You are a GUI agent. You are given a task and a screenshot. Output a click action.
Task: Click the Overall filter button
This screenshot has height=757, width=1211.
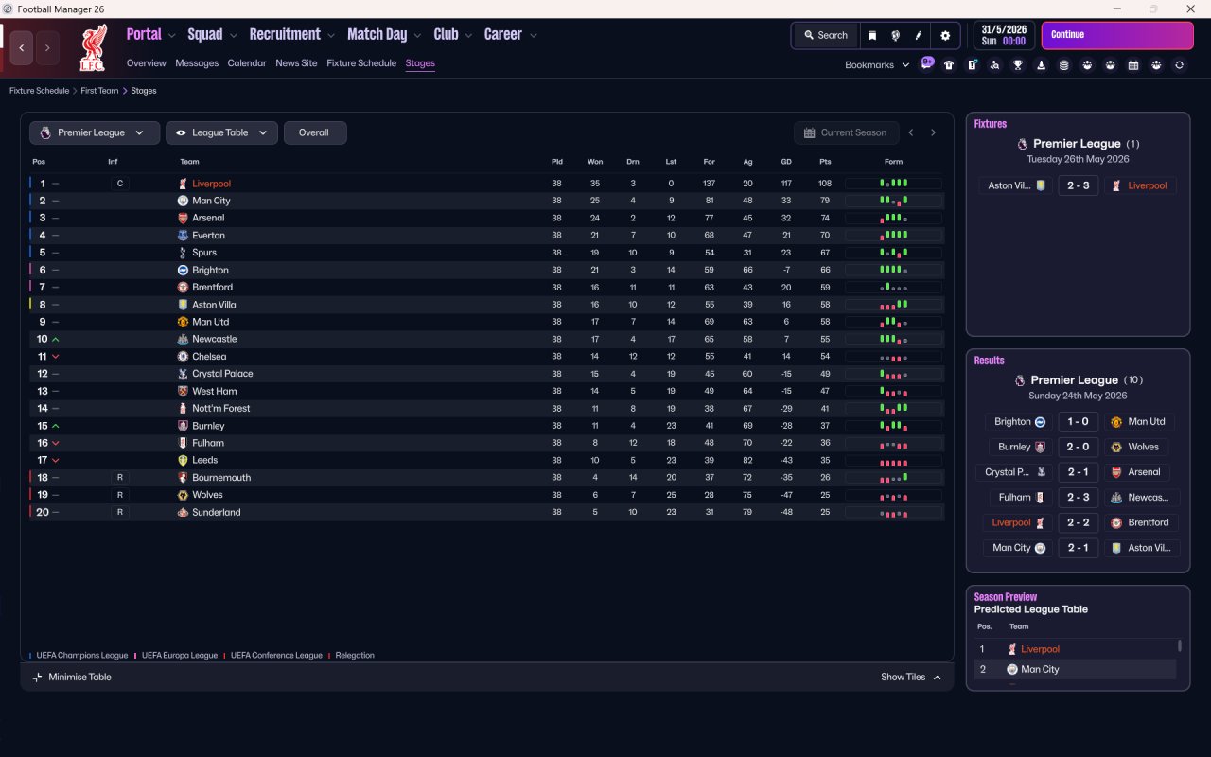click(315, 132)
